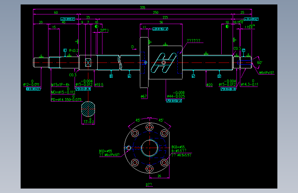
Task: Select the D view arrow label
Action: [133, 47]
